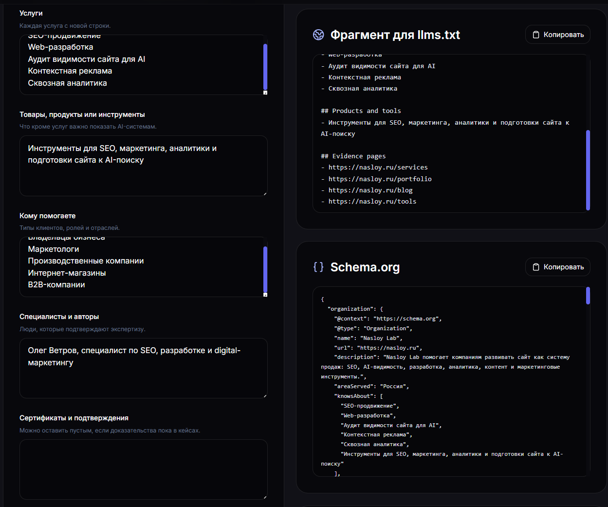Click the line Маркетологи in Кому помогаете
The height and width of the screenshot is (507, 608).
point(54,249)
